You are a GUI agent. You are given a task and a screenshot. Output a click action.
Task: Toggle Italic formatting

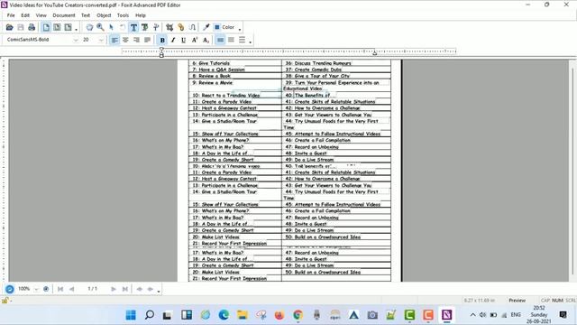tap(172, 40)
